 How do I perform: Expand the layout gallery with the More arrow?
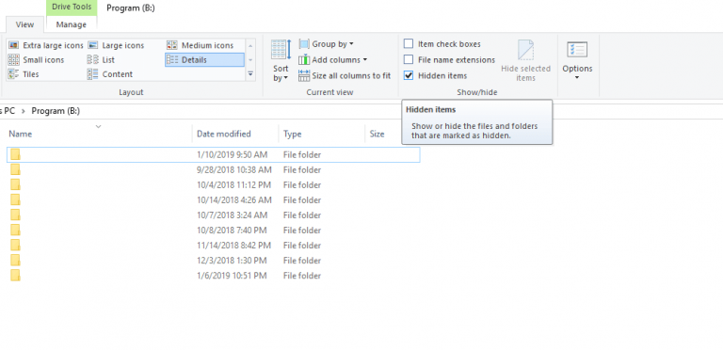coord(250,73)
